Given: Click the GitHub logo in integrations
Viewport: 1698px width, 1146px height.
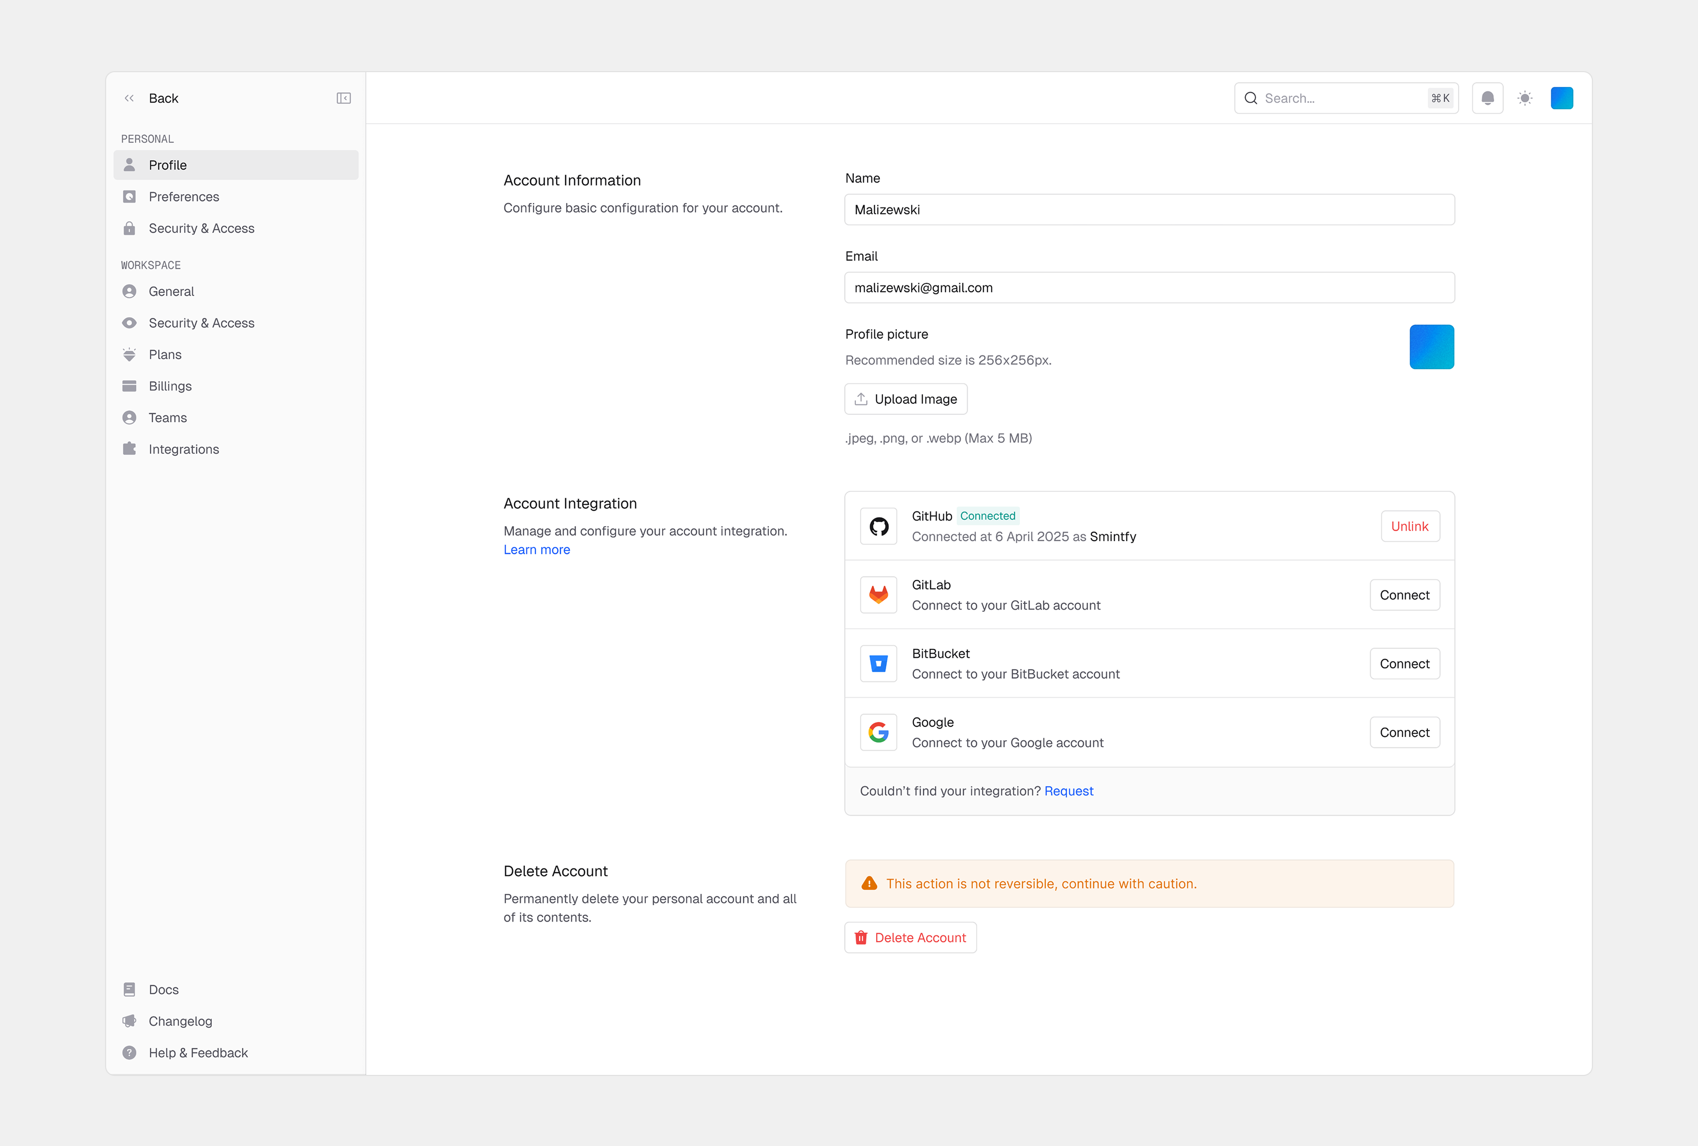Looking at the screenshot, I should pyautogui.click(x=878, y=526).
